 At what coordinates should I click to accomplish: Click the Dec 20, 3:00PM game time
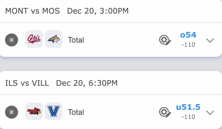98,11
